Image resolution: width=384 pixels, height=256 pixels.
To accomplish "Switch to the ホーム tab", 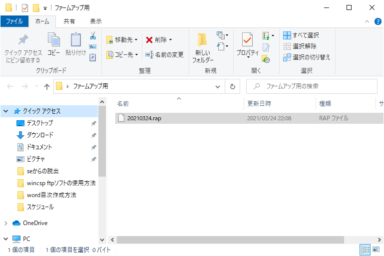I will coord(42,21).
